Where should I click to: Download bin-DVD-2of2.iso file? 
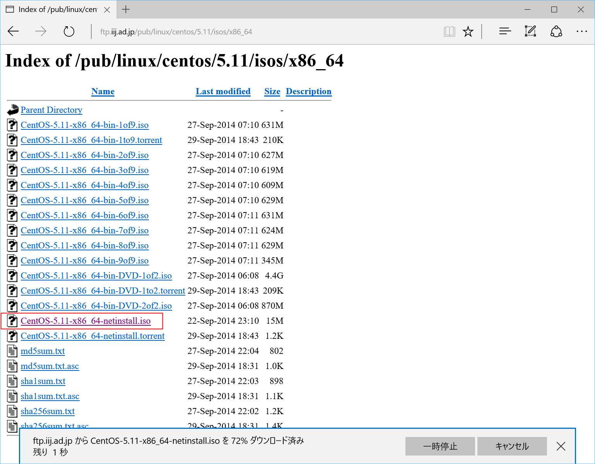(x=96, y=306)
